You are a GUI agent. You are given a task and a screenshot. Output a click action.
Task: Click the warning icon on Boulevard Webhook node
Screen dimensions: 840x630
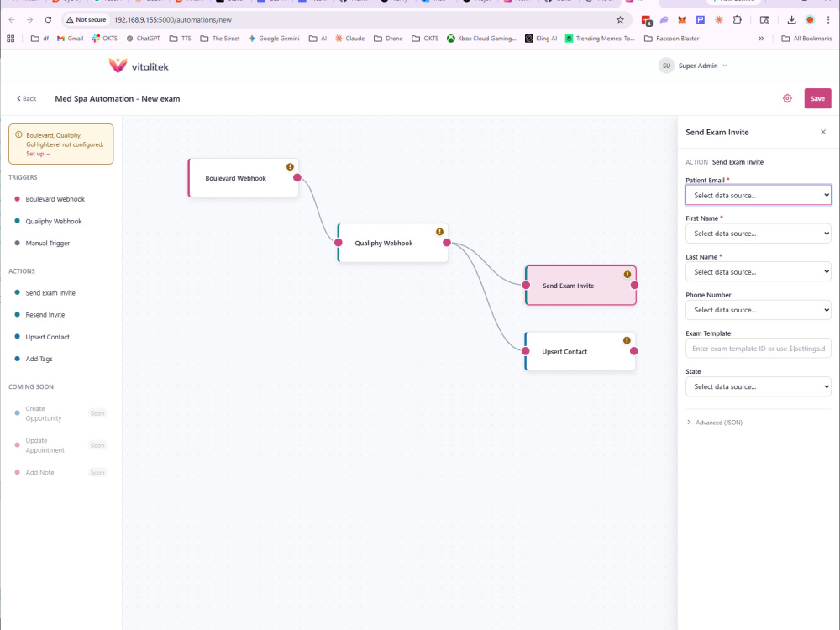point(290,166)
